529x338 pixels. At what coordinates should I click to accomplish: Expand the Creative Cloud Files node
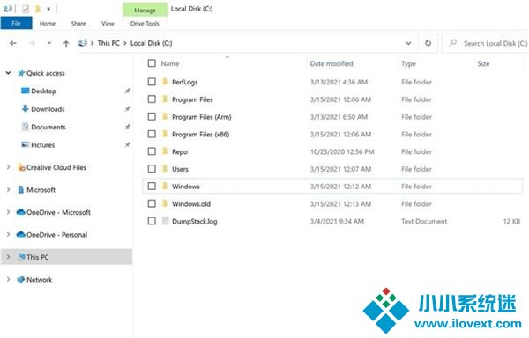pos(9,167)
